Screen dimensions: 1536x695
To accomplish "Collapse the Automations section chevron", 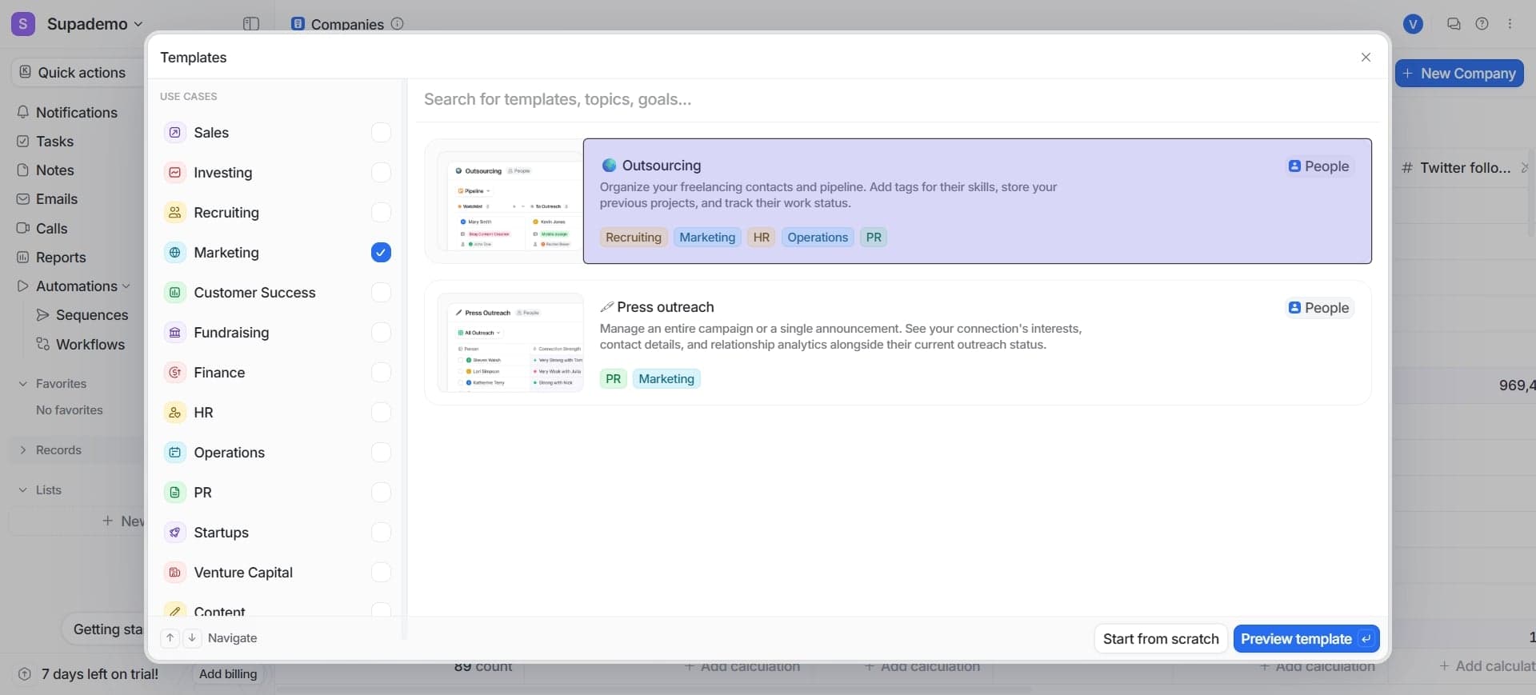I will [x=126, y=286].
